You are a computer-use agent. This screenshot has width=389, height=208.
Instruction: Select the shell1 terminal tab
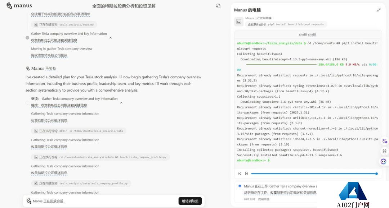(x=307, y=34)
